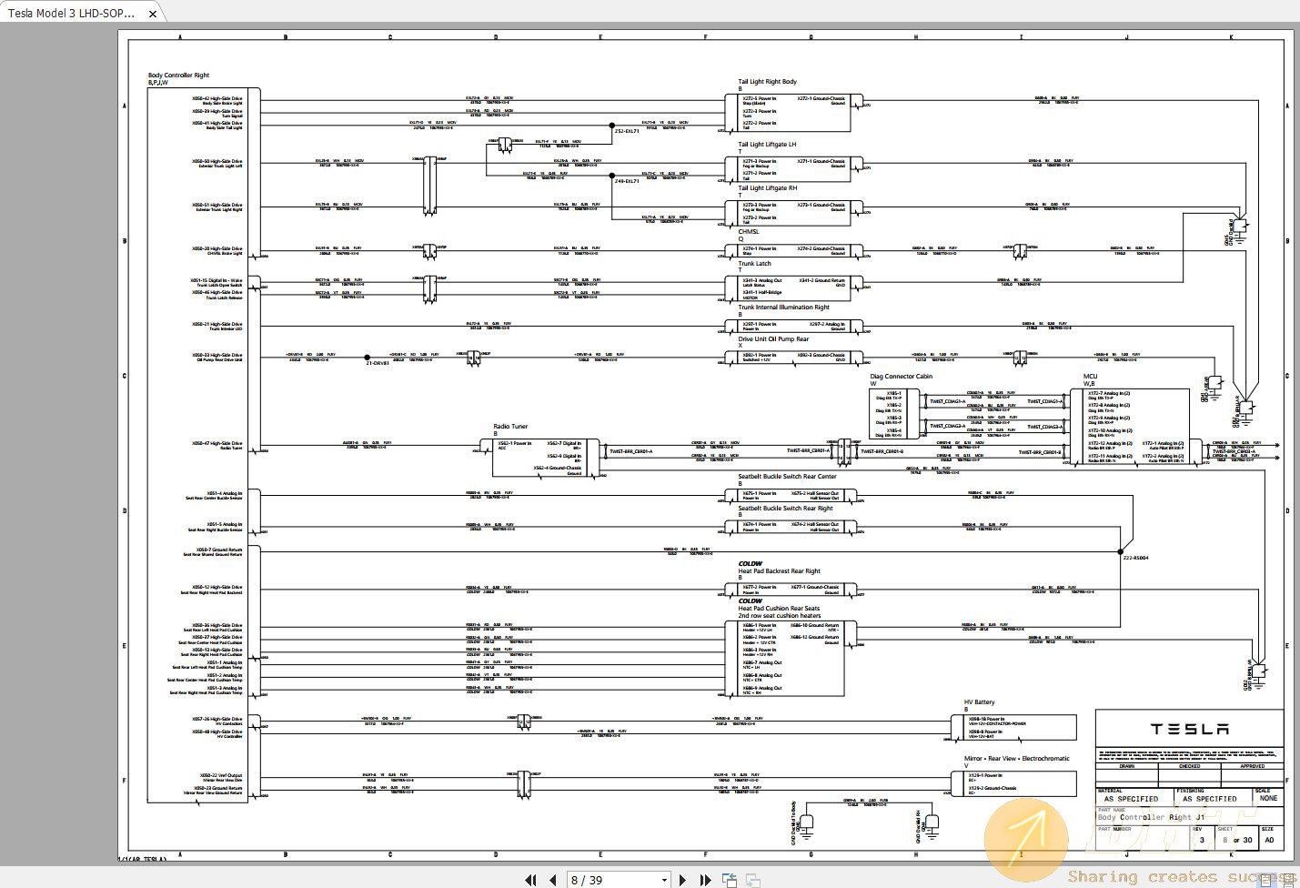The image size is (1300, 888).
Task: Go back to the previous view
Action: pyautogui.click(x=729, y=880)
